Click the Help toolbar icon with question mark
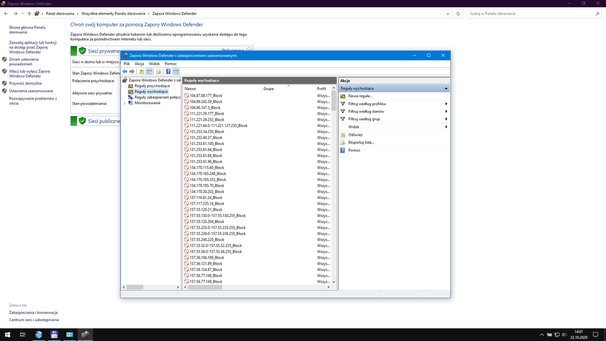The height and width of the screenshot is (341, 606). 169,72
